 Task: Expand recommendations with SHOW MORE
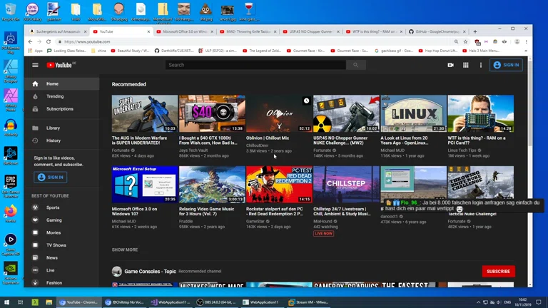(125, 250)
